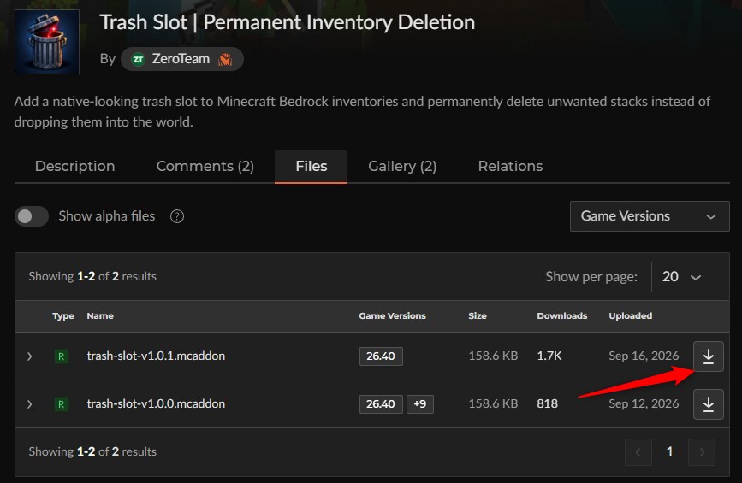Select the Files tab
The width and height of the screenshot is (742, 483).
click(311, 167)
